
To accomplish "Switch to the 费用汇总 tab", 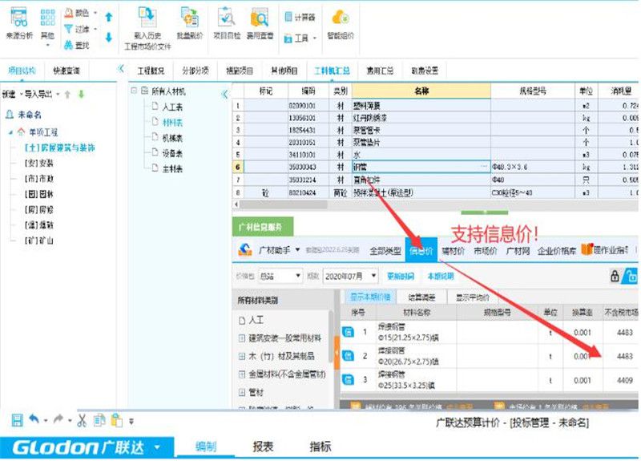I will click(380, 71).
